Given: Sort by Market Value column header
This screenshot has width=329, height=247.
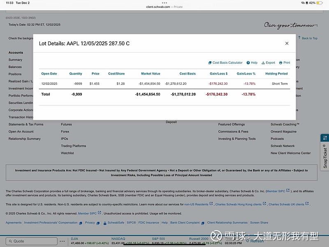Looking at the screenshot, I should 151,74.
